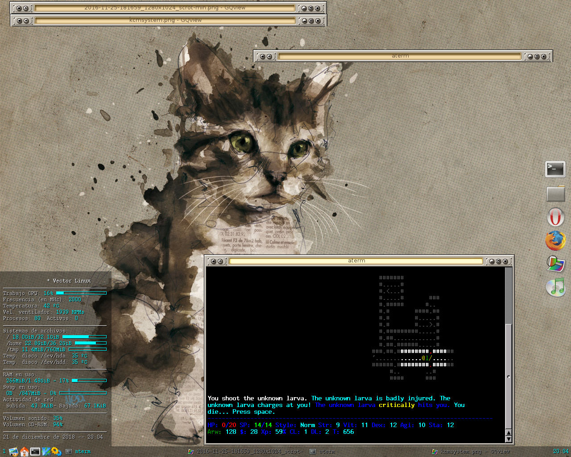The height and width of the screenshot is (457, 571).
Task: Click the "Temperatura: 42 ºC" line
Action: [31, 306]
